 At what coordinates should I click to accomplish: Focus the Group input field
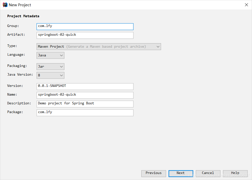pos(85,27)
